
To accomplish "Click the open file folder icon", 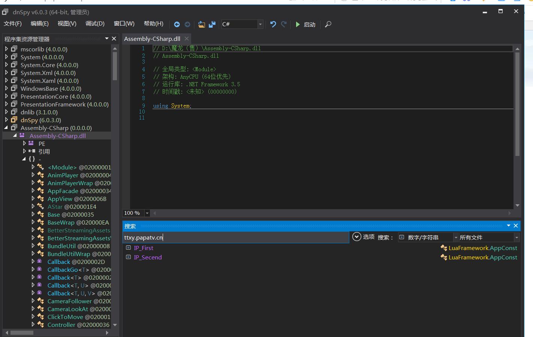I will tap(202, 24).
